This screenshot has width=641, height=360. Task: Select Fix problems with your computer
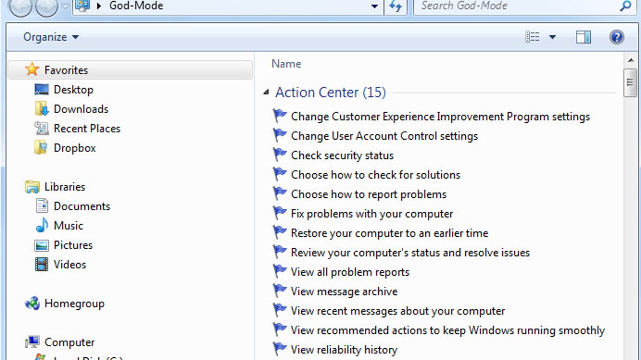pyautogui.click(x=372, y=214)
